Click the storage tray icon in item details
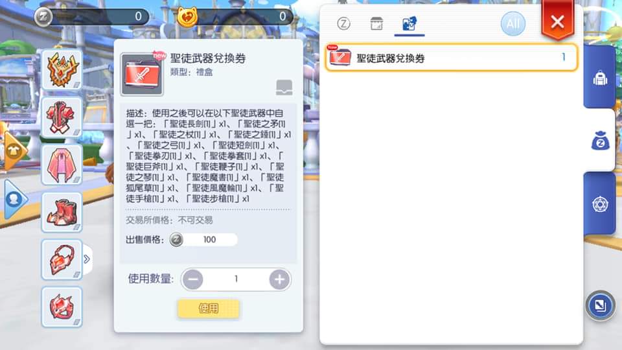Image resolution: width=622 pixels, height=350 pixels. click(284, 87)
